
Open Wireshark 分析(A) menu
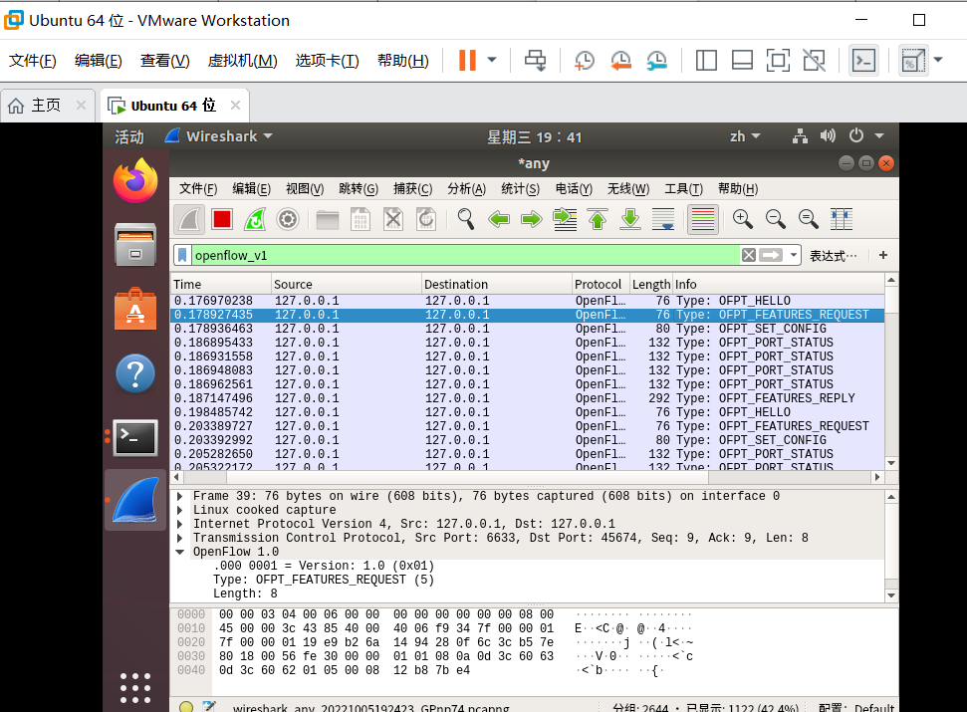coord(467,188)
